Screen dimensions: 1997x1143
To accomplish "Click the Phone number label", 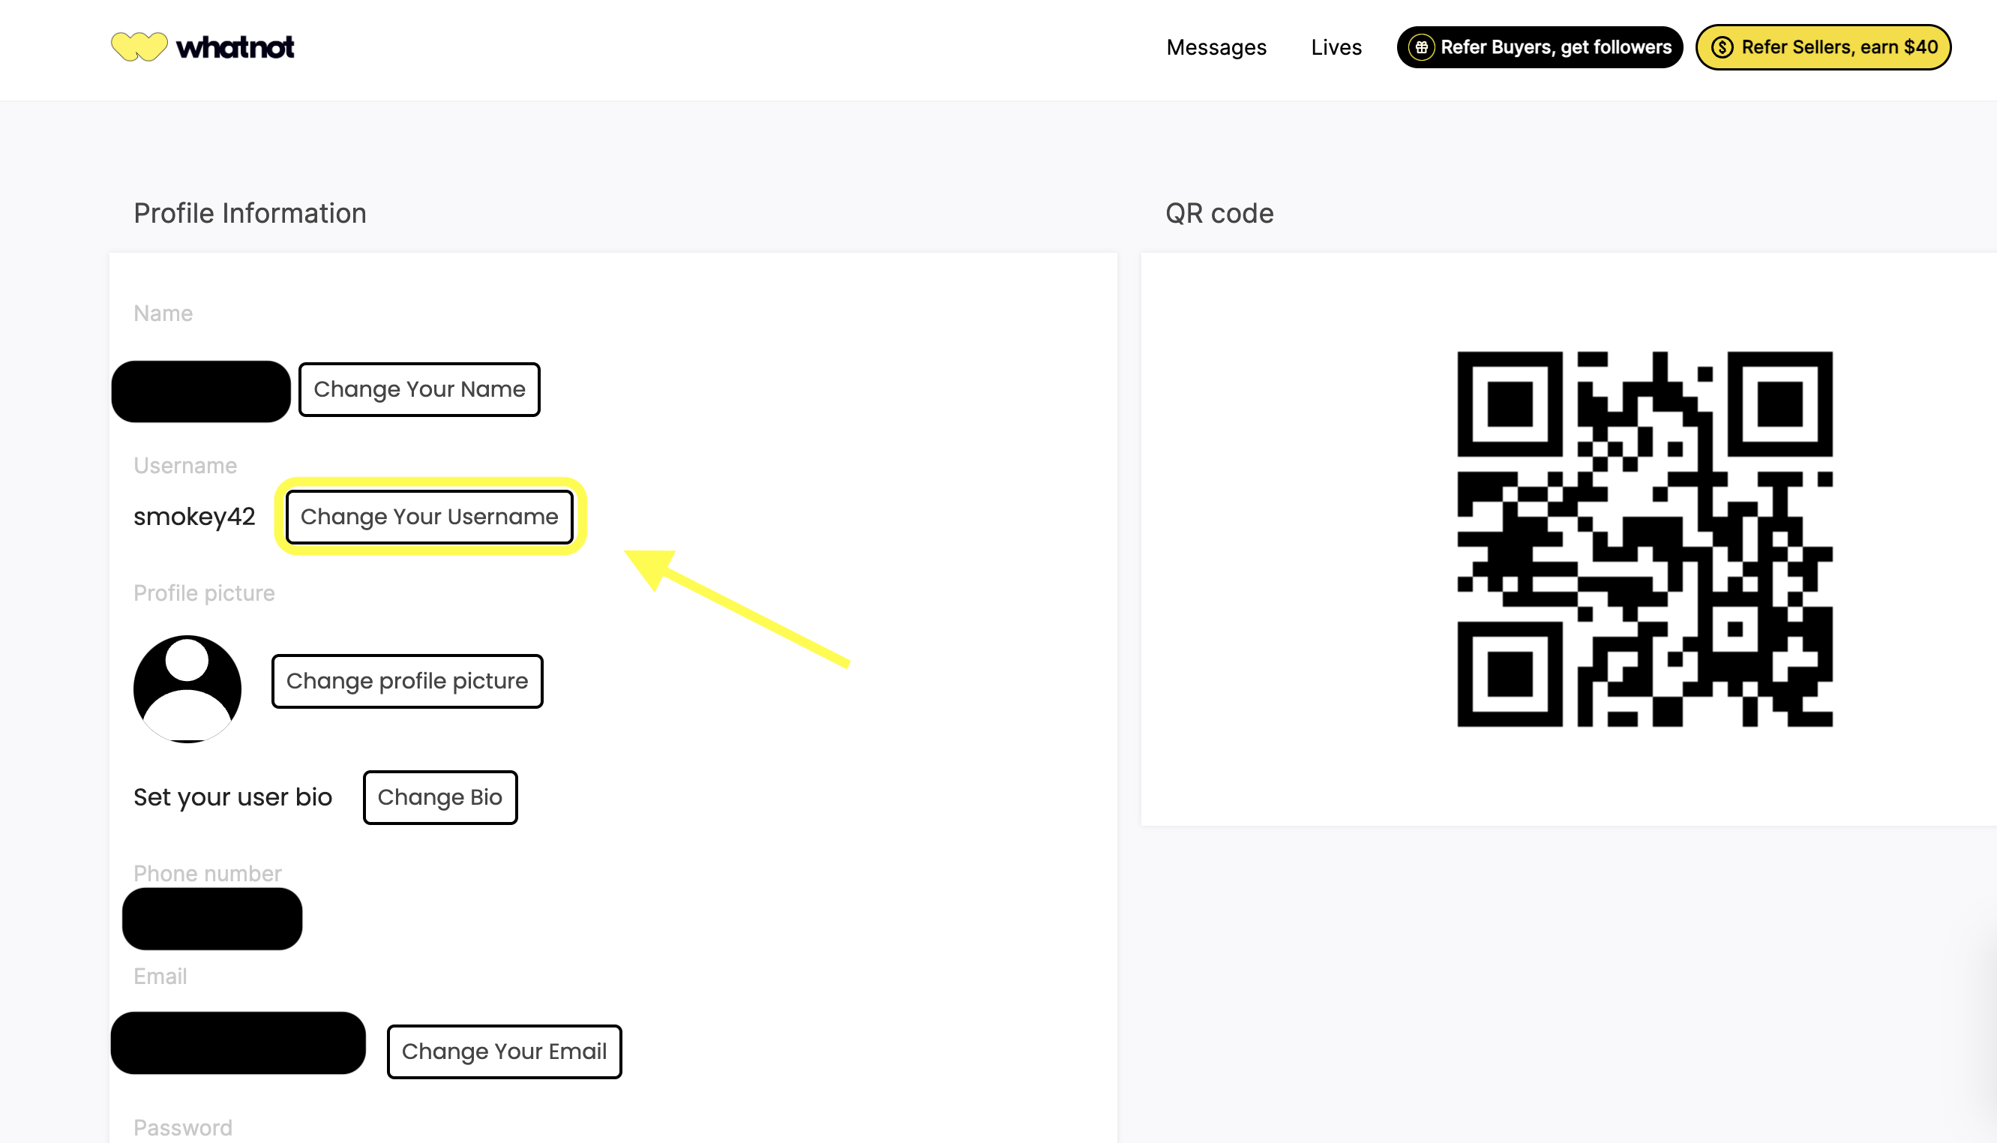I will 207,873.
